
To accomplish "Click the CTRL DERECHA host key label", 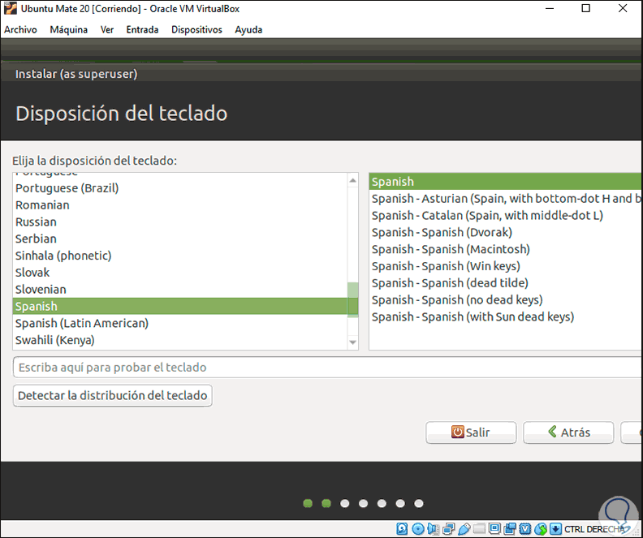I will tap(593, 529).
